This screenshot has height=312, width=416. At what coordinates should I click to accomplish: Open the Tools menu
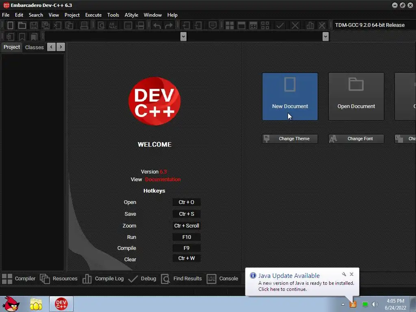[x=113, y=15]
